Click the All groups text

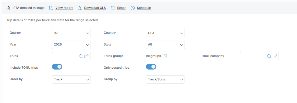(153, 56)
